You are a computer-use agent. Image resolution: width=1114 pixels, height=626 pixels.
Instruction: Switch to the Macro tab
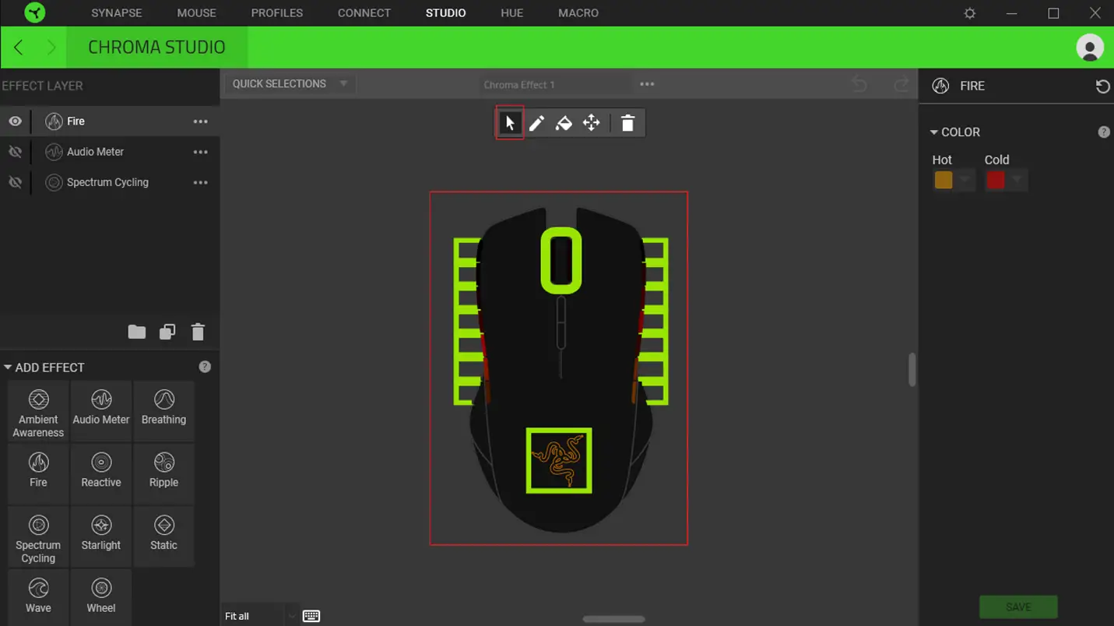click(x=578, y=12)
